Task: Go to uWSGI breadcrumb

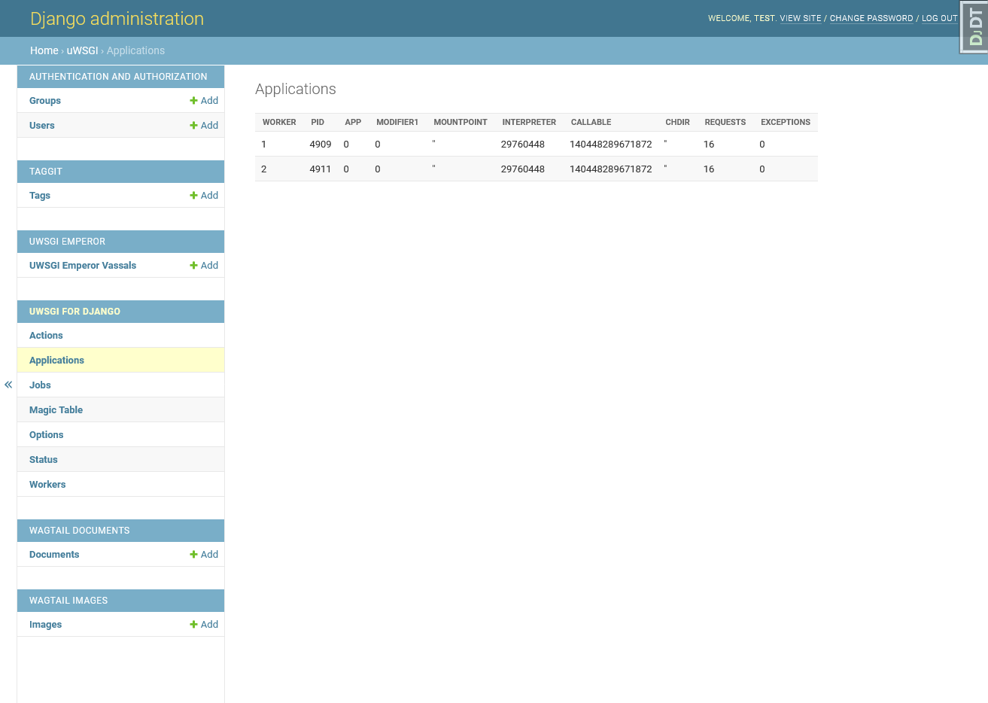Action: pyautogui.click(x=83, y=50)
